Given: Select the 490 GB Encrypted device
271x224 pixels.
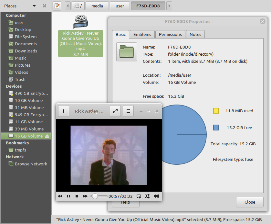Looking at the screenshot, I should [26, 93].
